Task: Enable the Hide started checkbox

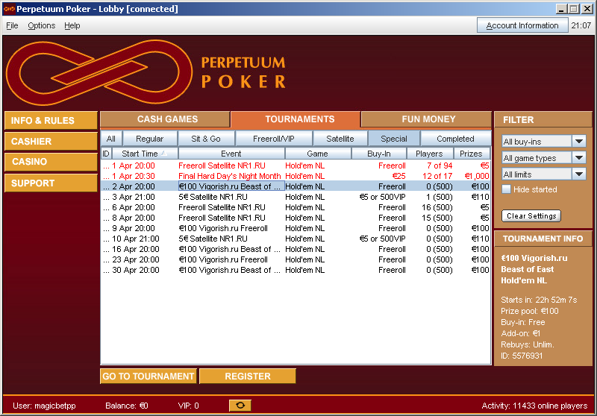Action: pos(507,189)
